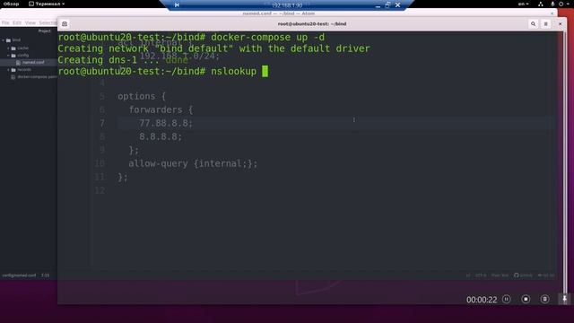Delete recording via trash icon
The height and width of the screenshot is (323, 574).
click(x=544, y=299)
